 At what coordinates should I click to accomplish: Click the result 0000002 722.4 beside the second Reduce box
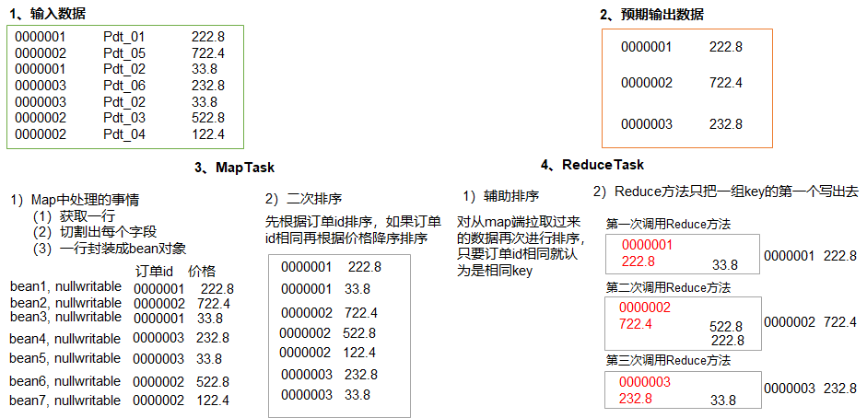point(811,322)
